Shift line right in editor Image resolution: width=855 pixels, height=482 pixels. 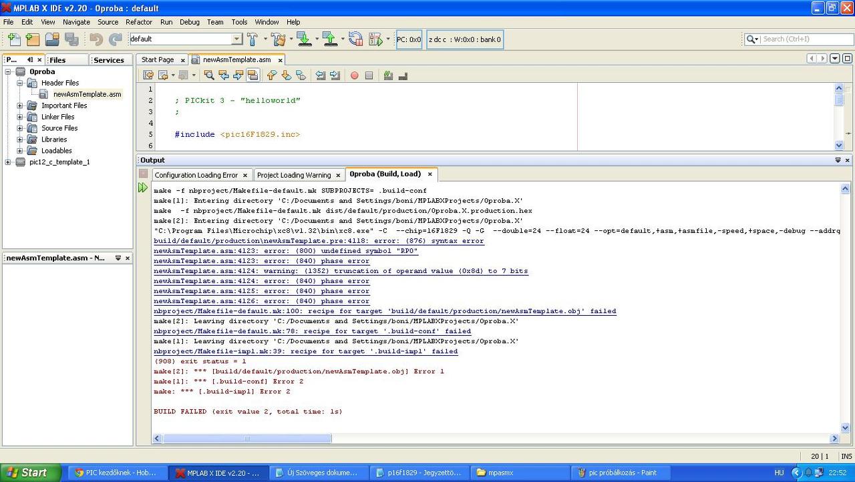click(335, 75)
